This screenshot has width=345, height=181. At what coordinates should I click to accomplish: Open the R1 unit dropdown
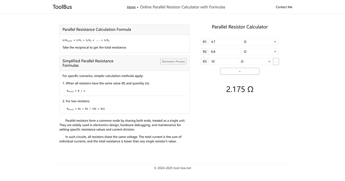point(260,42)
